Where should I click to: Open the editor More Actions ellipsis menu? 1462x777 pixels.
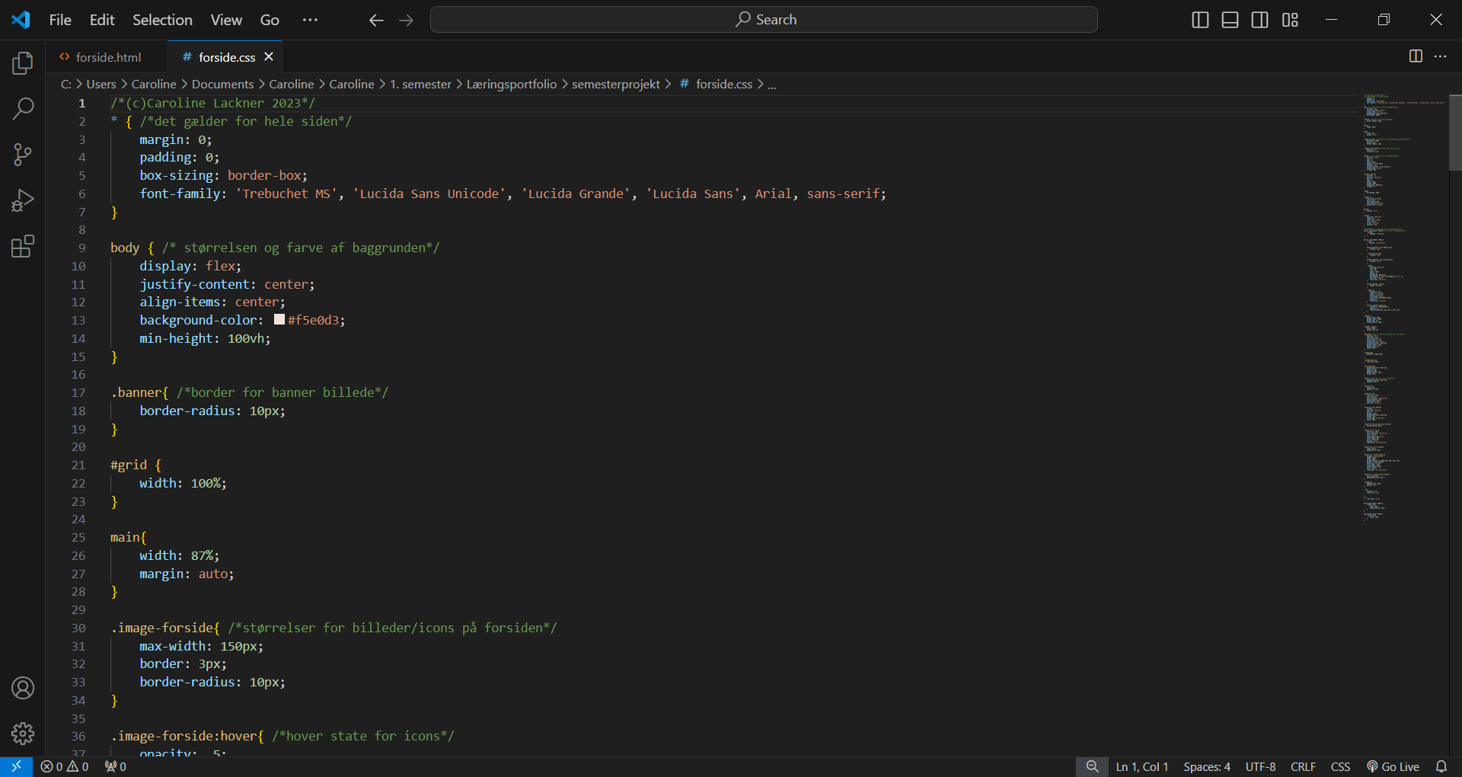(x=1440, y=56)
